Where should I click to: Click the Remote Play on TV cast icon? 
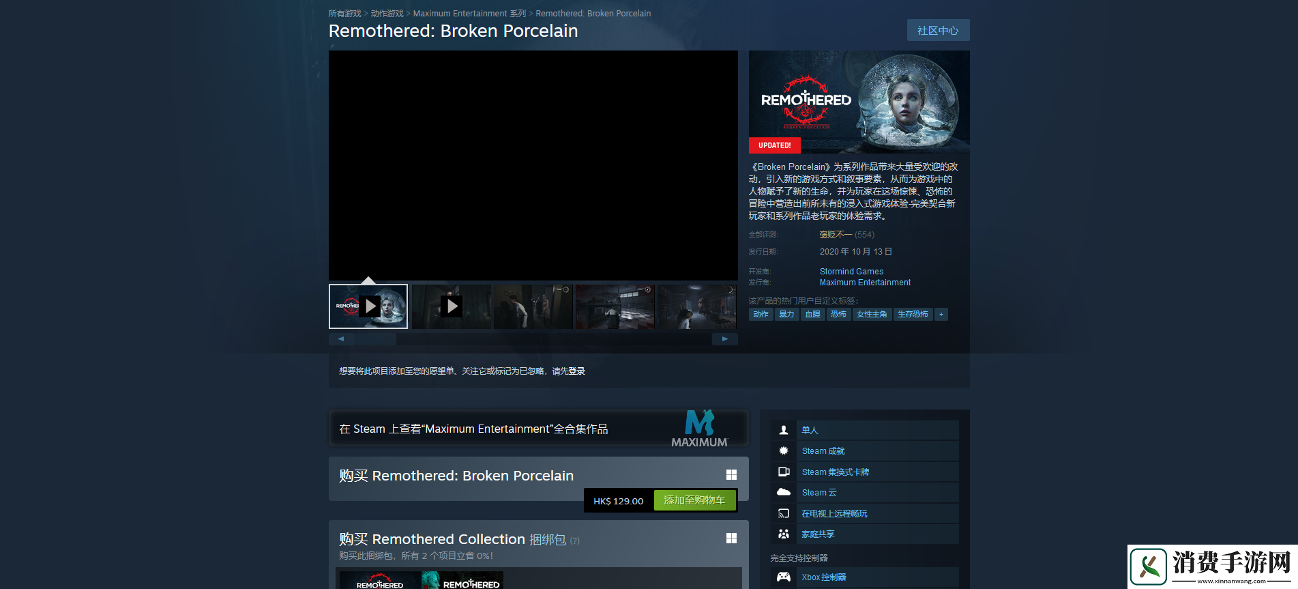pyautogui.click(x=784, y=513)
